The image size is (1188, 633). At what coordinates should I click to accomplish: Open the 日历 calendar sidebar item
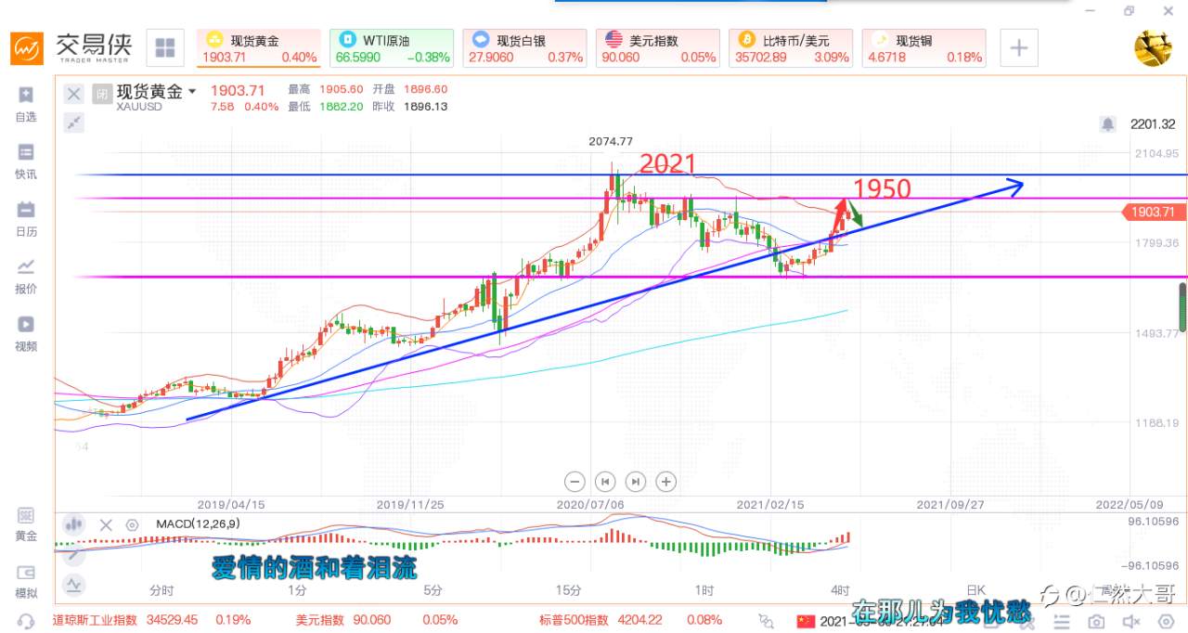pos(26,219)
